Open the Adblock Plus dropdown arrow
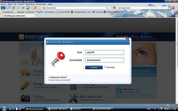This screenshot has height=111, width=178. coord(177,8)
